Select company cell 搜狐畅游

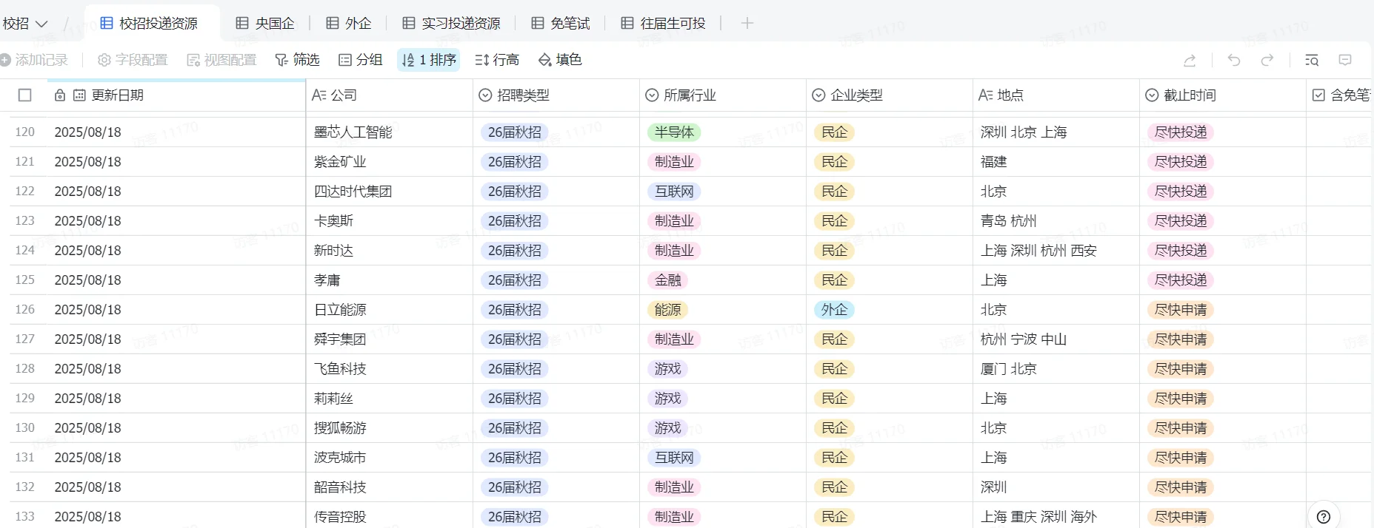[x=390, y=428]
